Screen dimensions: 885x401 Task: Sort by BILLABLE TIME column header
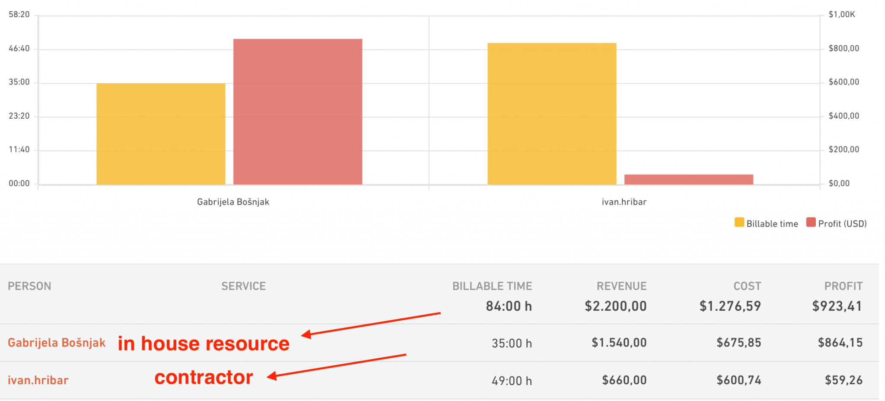492,286
